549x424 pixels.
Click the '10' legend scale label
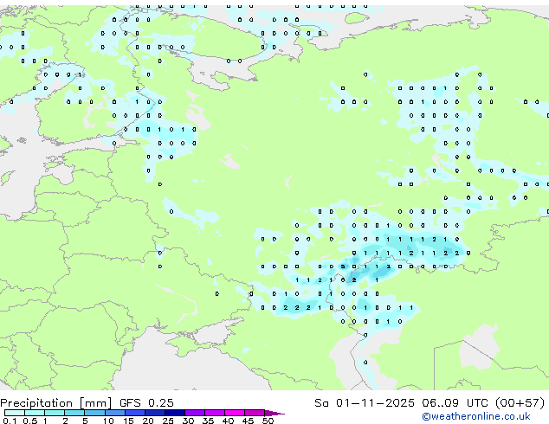[108, 421]
